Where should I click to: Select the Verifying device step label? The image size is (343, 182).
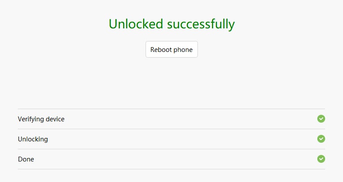(x=41, y=119)
